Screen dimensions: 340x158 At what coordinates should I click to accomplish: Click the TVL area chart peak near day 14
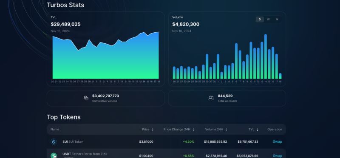(144, 33)
